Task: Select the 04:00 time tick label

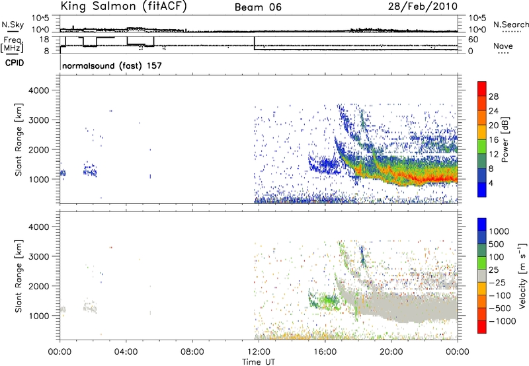Action: [x=126, y=352]
